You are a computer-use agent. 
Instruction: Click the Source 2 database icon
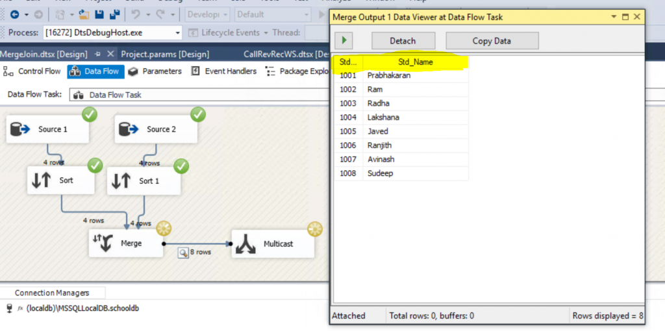(x=129, y=129)
